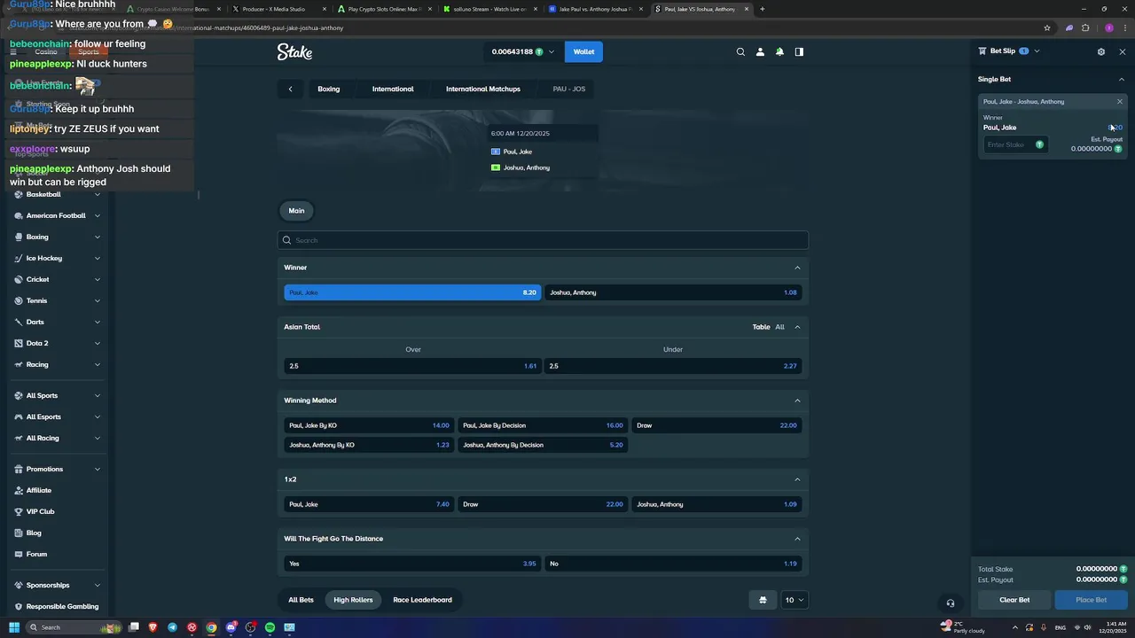This screenshot has height=638, width=1135.
Task: Go to Boxing breadcrumb
Action: 328,89
